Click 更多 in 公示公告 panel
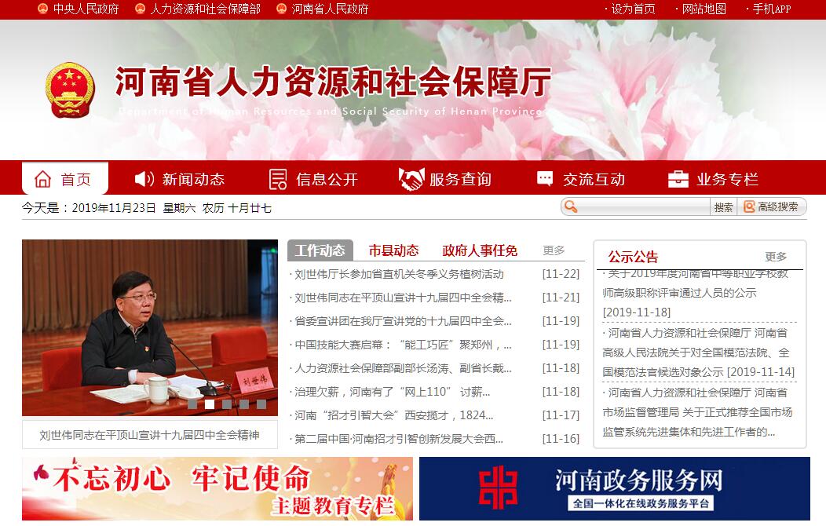 [x=776, y=257]
